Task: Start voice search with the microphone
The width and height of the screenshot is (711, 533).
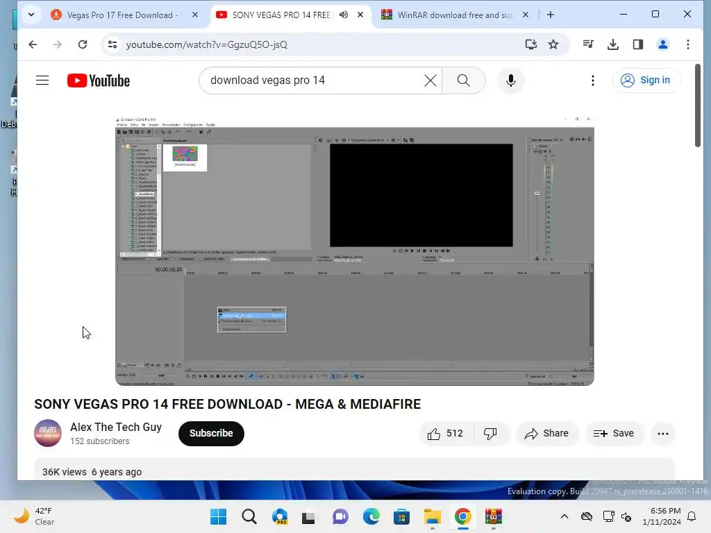Action: point(510,81)
